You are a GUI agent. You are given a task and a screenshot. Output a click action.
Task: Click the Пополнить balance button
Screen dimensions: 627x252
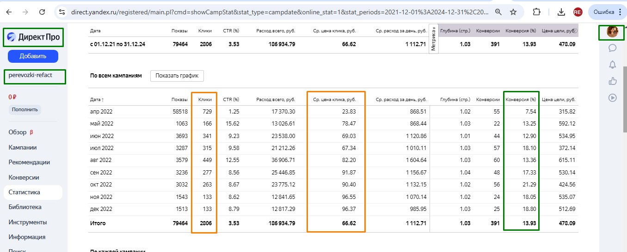coord(25,109)
